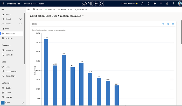Expand Recent chevron
This screenshot has height=106, width=182.
20,19
